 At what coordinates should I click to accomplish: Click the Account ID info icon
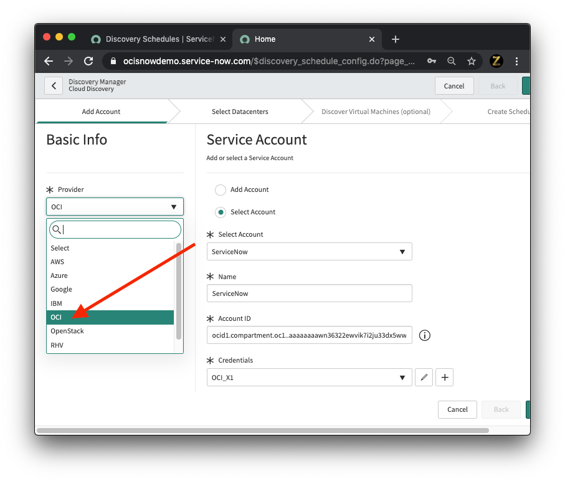pyautogui.click(x=424, y=335)
